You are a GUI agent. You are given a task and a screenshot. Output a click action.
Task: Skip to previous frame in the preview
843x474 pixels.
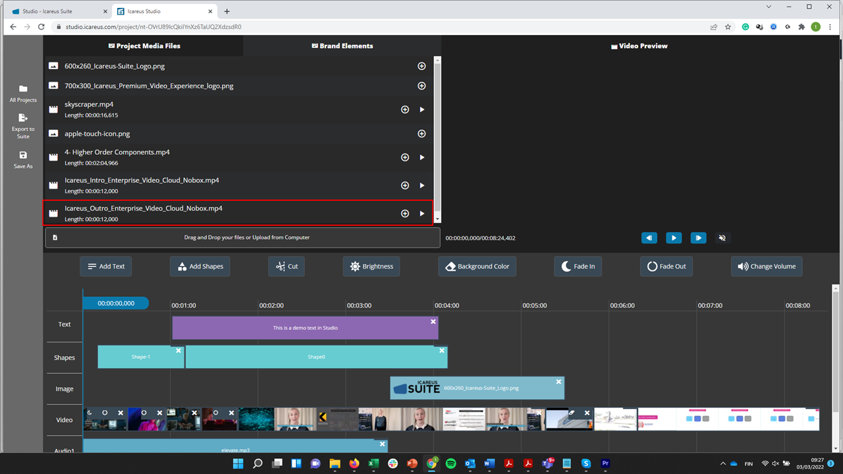pos(649,238)
